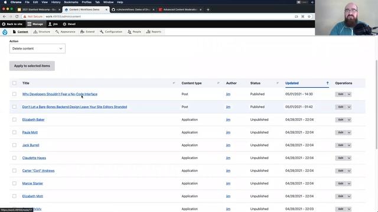The width and height of the screenshot is (378, 212).
Task: Click the Not Secure warning icon
Action: coord(25,16)
